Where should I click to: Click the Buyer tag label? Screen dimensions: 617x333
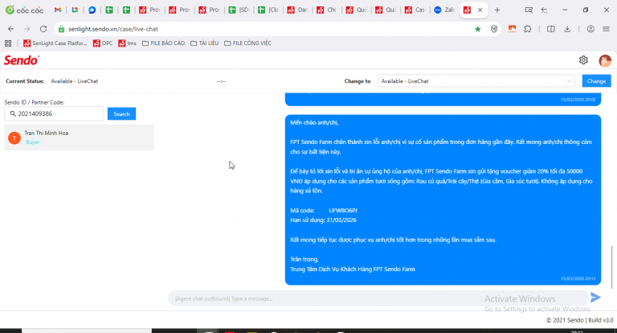point(33,142)
